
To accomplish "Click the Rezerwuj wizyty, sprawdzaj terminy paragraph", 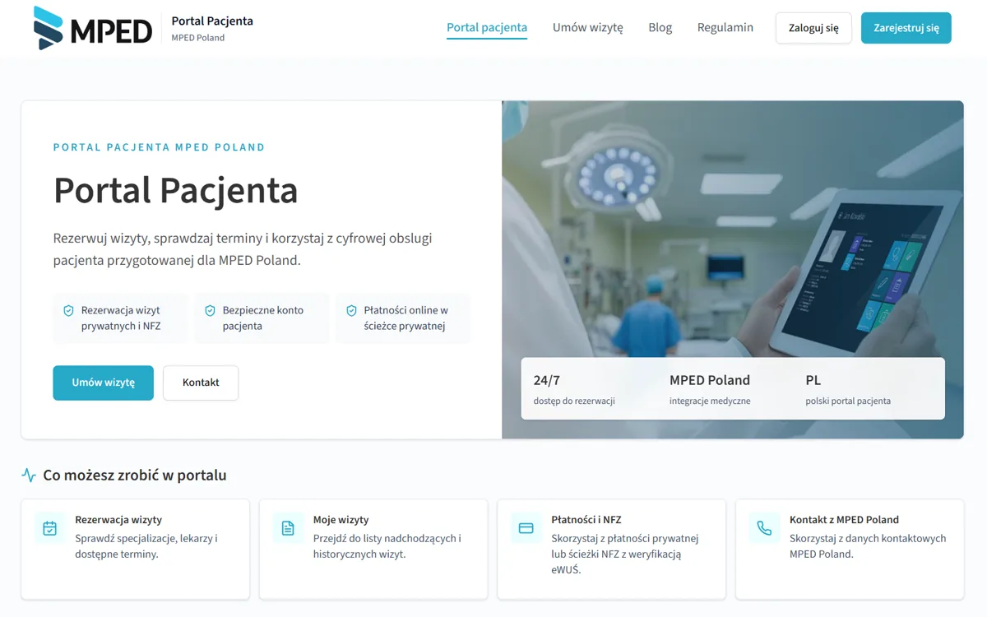I will (x=243, y=249).
